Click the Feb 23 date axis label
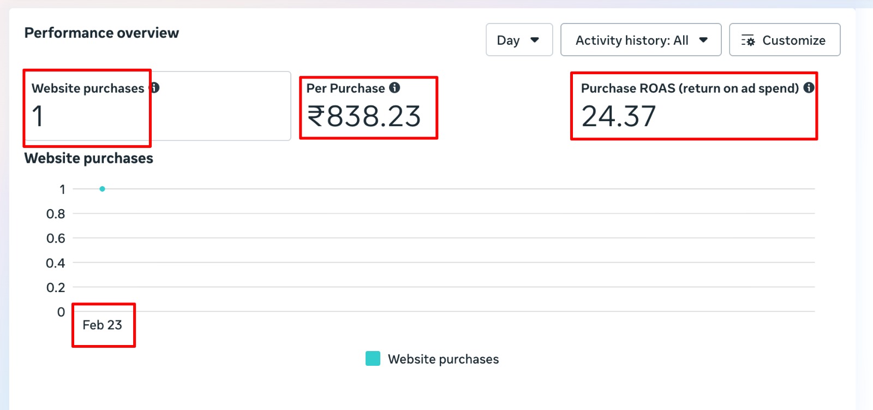The image size is (873, 410). [x=102, y=325]
